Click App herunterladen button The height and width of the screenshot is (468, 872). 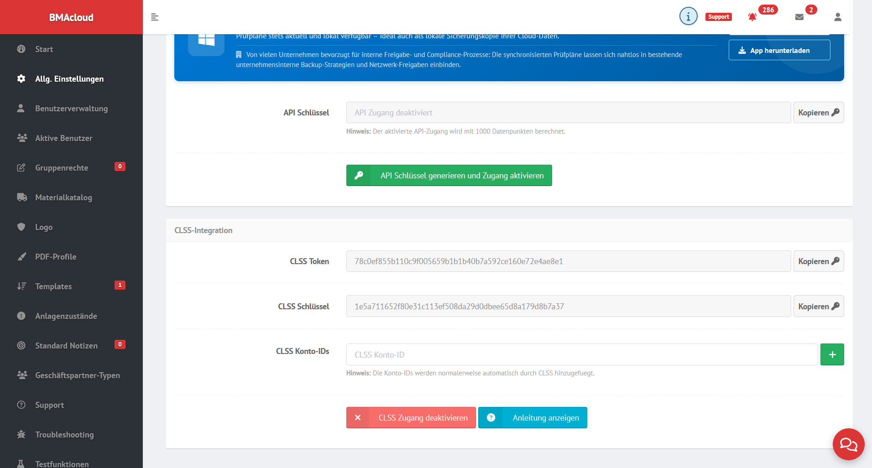(x=779, y=50)
